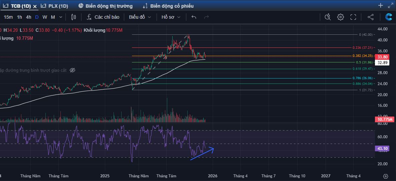Open Các chỉ báo indicators menu
The width and height of the screenshot is (396, 181).
coord(103,17)
